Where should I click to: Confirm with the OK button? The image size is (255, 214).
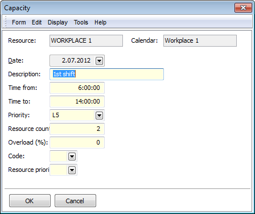(x=30, y=201)
